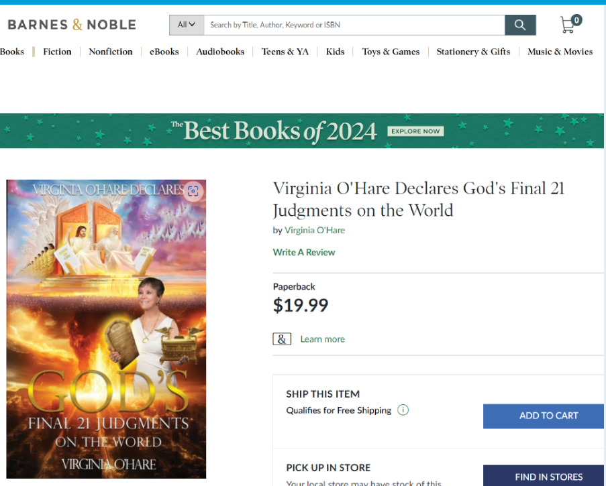This screenshot has height=486, width=606.
Task: Click the ampersand membership badge icon
Action: [x=282, y=339]
